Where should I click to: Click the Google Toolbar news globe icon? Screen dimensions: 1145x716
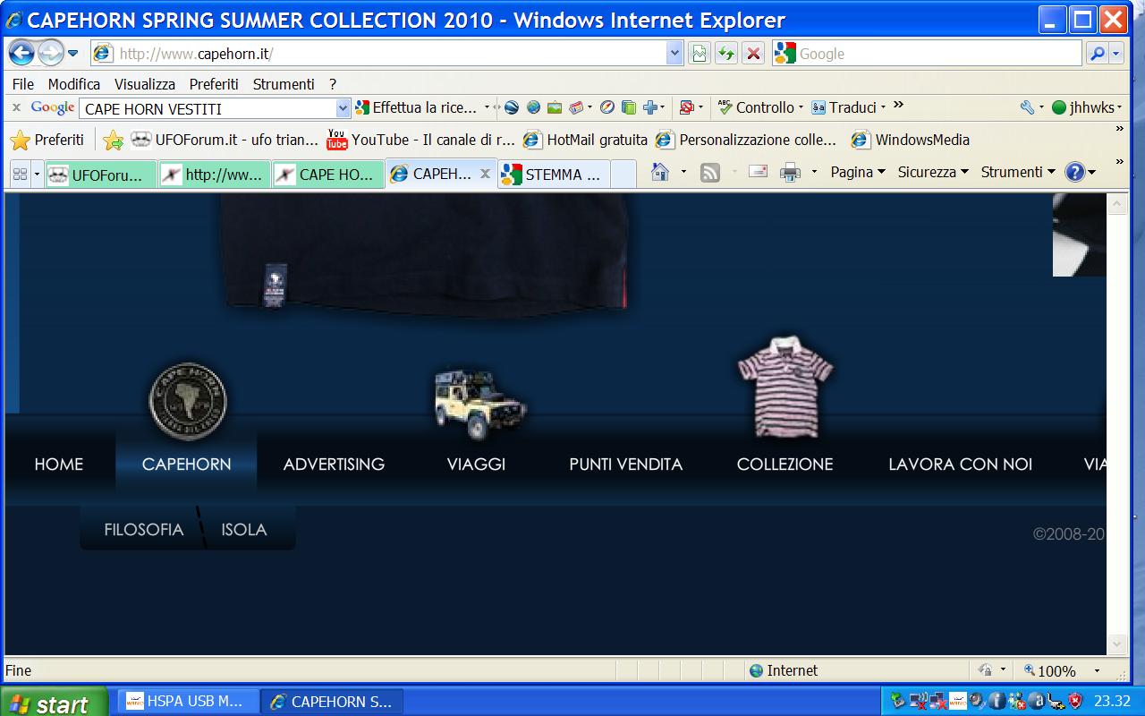pos(512,107)
